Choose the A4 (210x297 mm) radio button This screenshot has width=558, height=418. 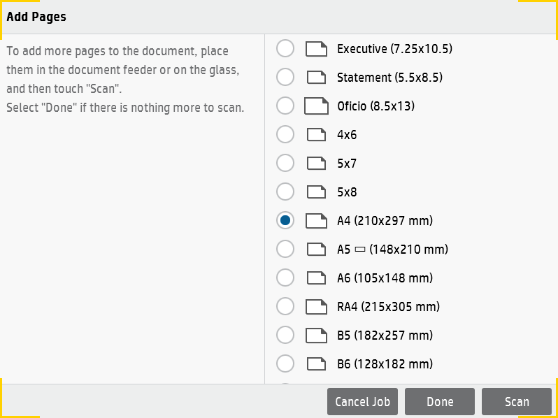[285, 221]
